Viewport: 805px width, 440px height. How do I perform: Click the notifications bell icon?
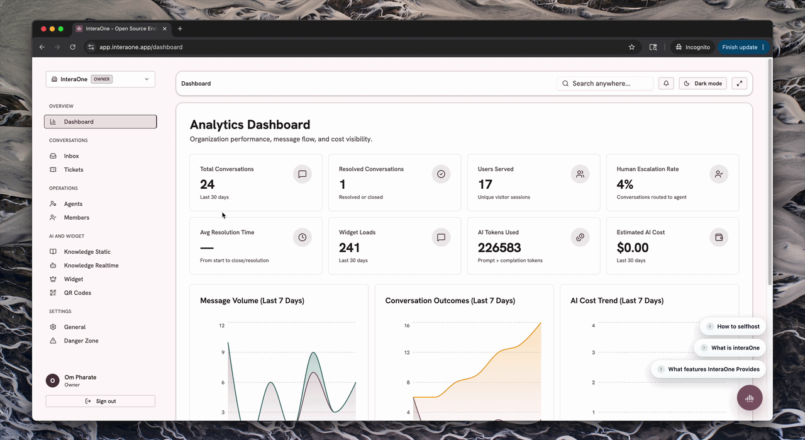(666, 83)
